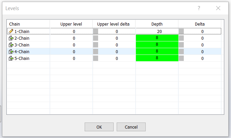
Task: Click the Depth column header
Action: click(x=157, y=24)
